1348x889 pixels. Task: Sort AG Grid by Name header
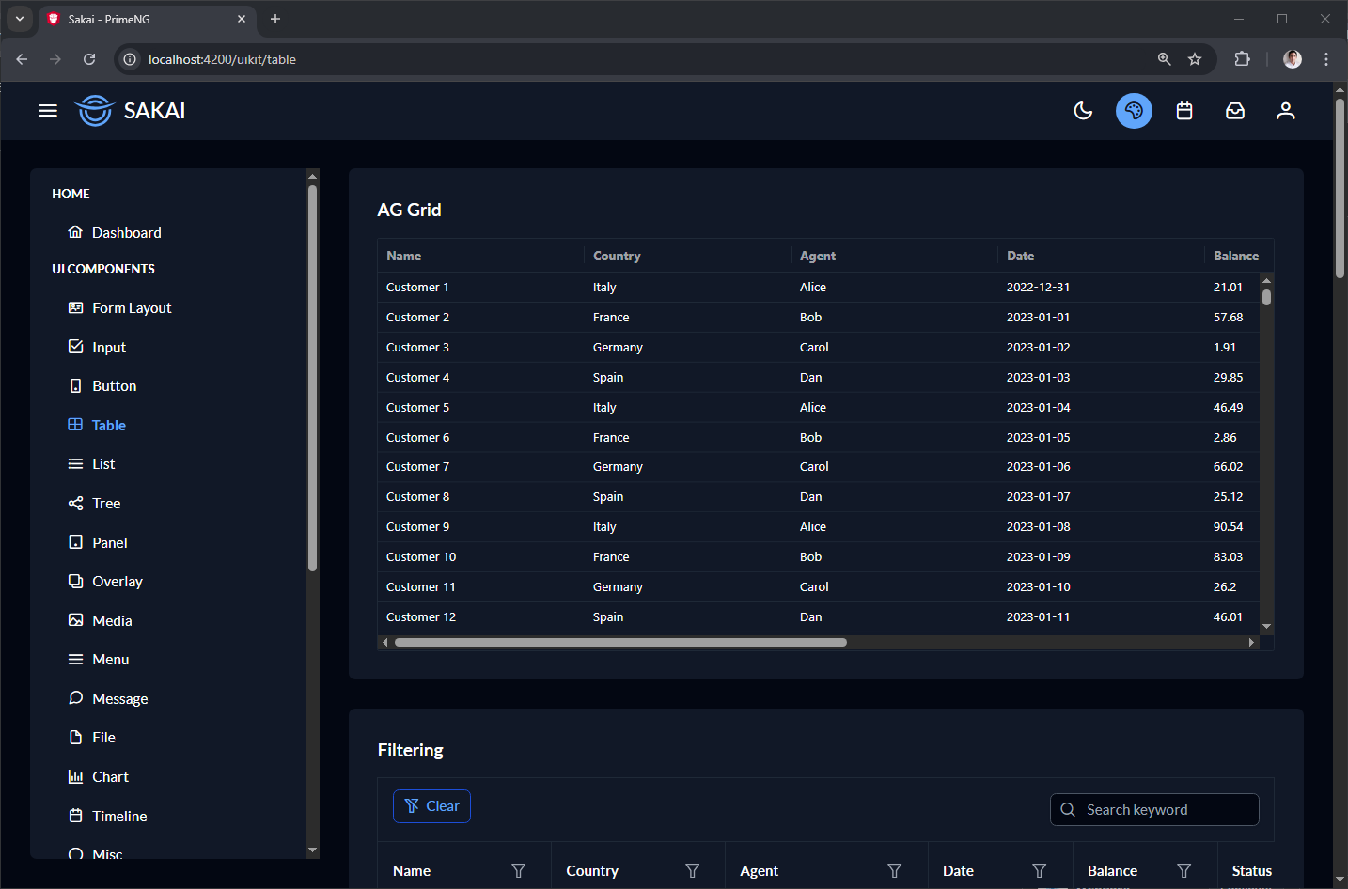coord(480,256)
